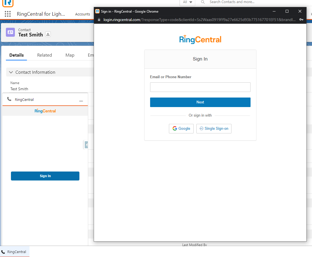Collapse the Contact Information section
Viewport: 312px width, 257px height.
click(x=11, y=72)
